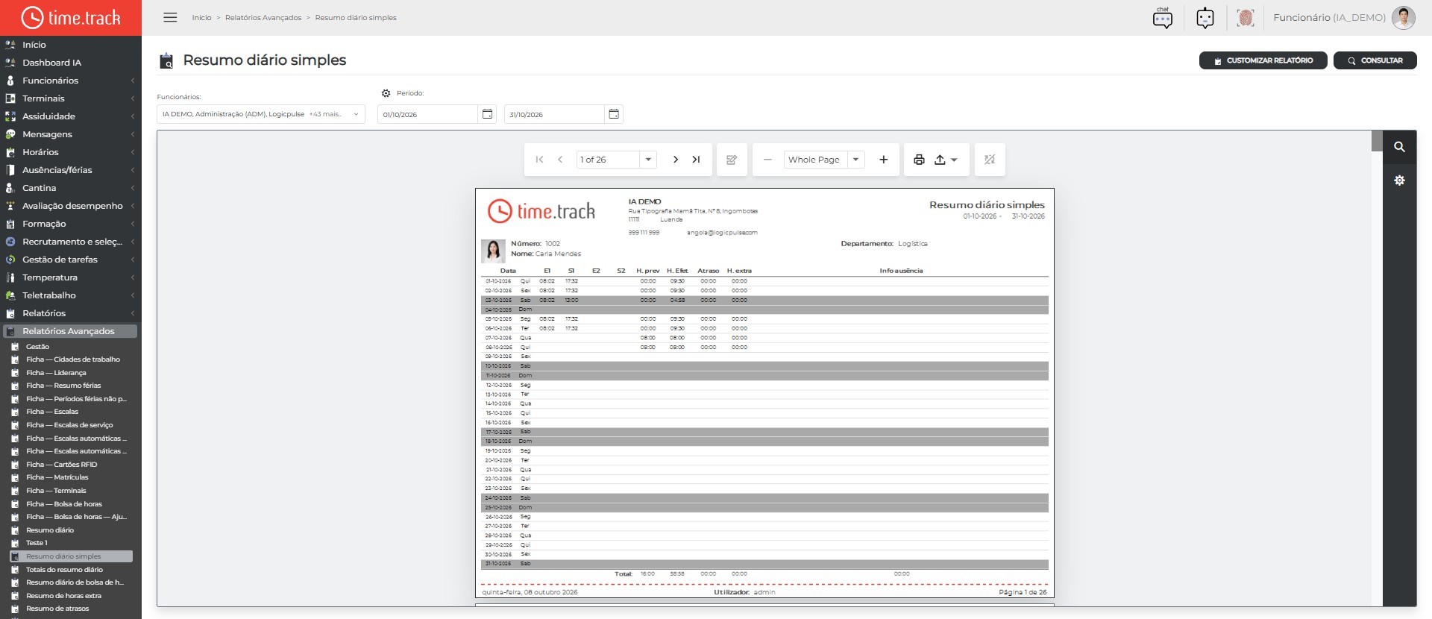Jump to last report page
The width and height of the screenshot is (1432, 619).
coord(696,160)
